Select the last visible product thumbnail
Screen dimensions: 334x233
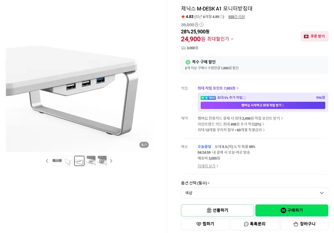pos(101,161)
